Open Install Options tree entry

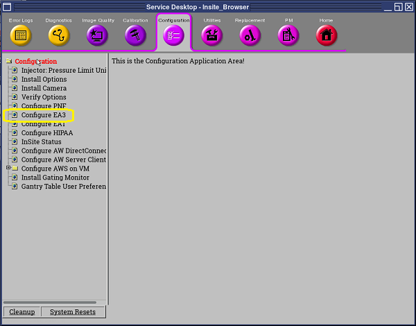44,79
